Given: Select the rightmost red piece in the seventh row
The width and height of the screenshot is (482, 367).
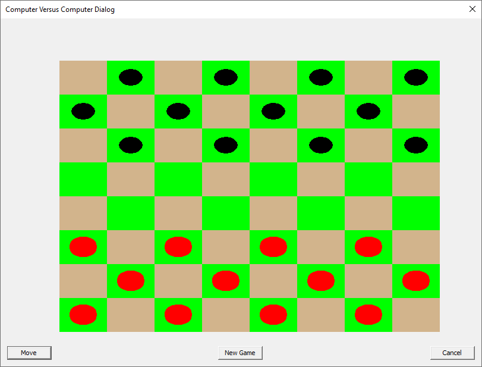Looking at the screenshot, I should (x=416, y=281).
